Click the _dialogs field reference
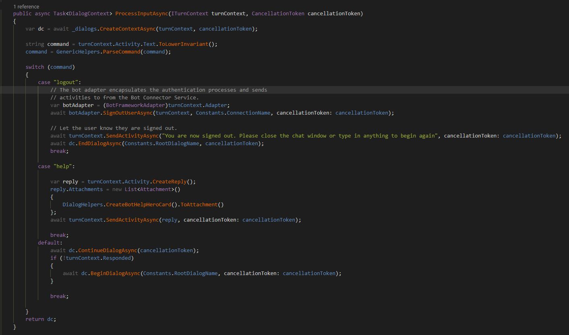This screenshot has width=569, height=335. [84, 29]
